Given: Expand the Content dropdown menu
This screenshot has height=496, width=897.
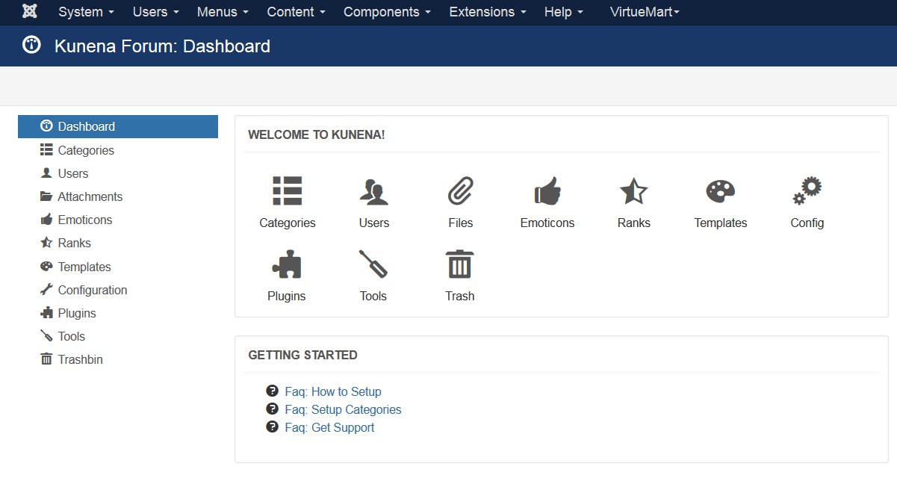Looking at the screenshot, I should pos(296,12).
